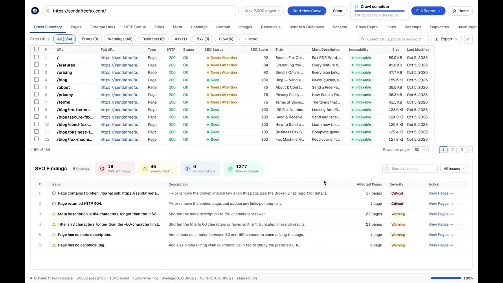Check the row for /pricing
Viewport: 503px width, 283px height.
coord(37,72)
